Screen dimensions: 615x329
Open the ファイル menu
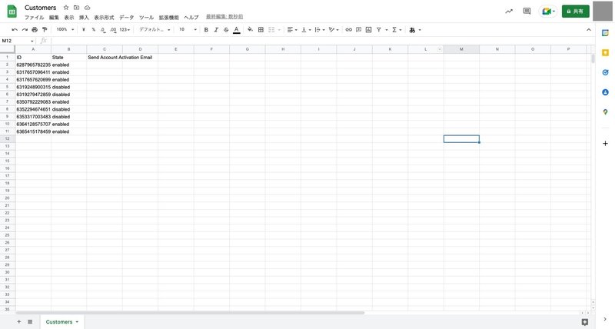point(34,18)
